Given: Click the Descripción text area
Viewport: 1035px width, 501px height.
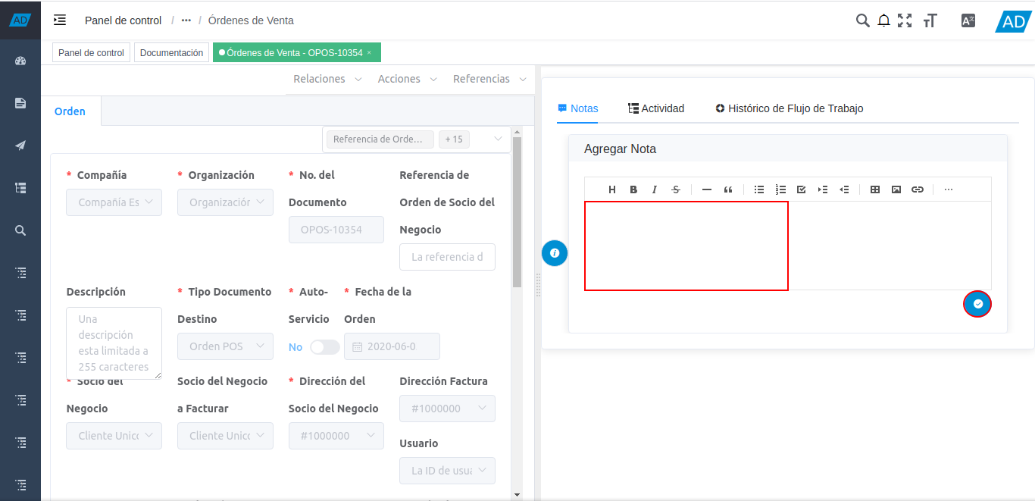Looking at the screenshot, I should coord(114,343).
